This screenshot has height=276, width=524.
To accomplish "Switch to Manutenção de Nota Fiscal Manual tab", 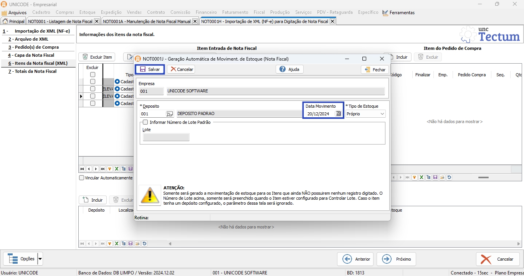I will (x=147, y=21).
